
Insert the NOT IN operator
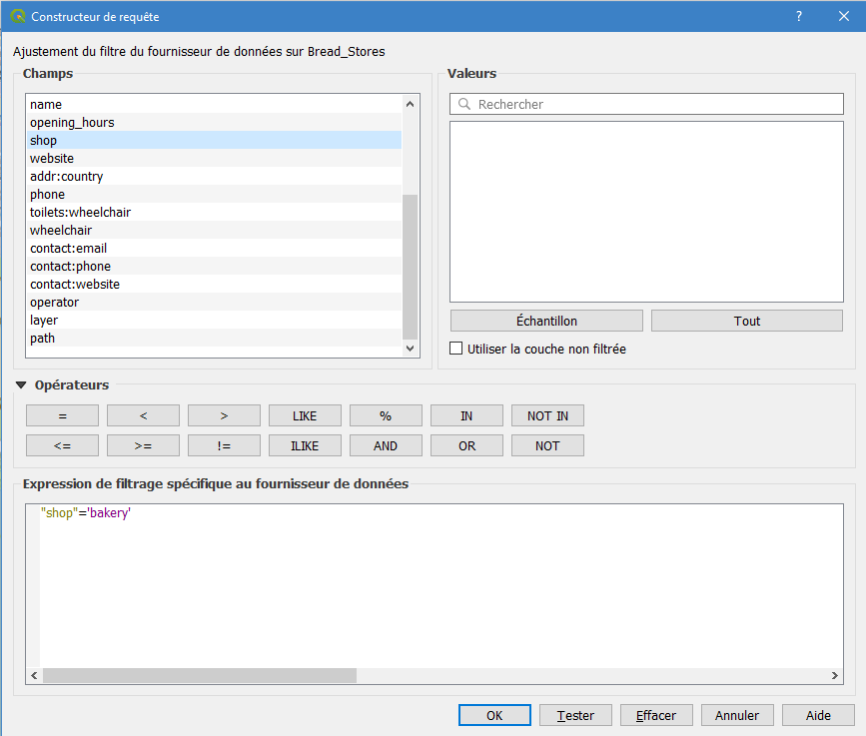(547, 415)
